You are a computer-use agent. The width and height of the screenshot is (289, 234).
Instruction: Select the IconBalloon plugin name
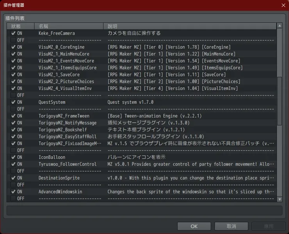[x=52, y=157]
